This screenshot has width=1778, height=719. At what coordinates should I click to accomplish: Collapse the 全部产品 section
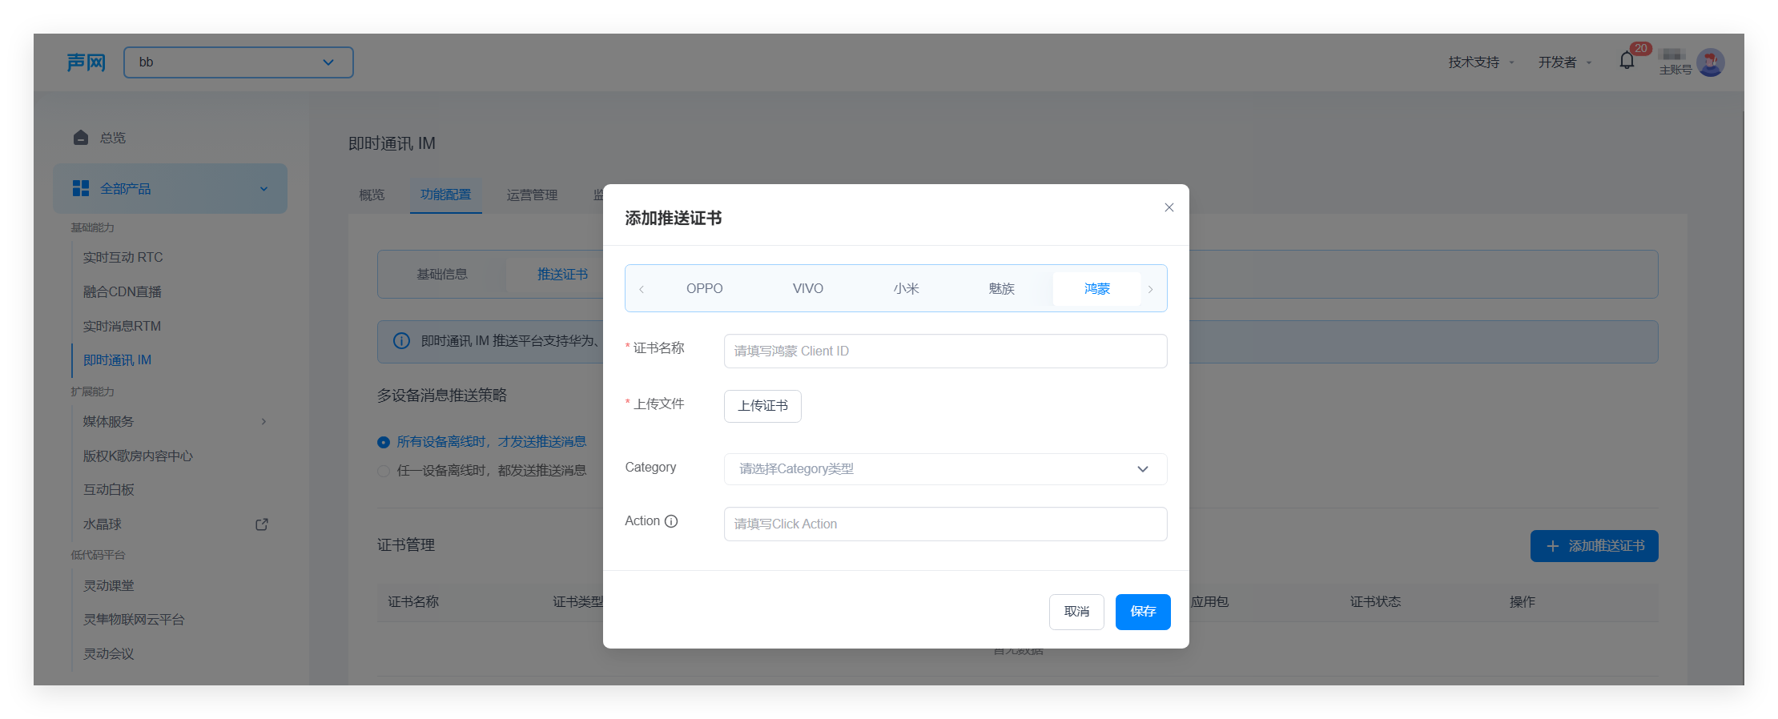click(x=263, y=189)
